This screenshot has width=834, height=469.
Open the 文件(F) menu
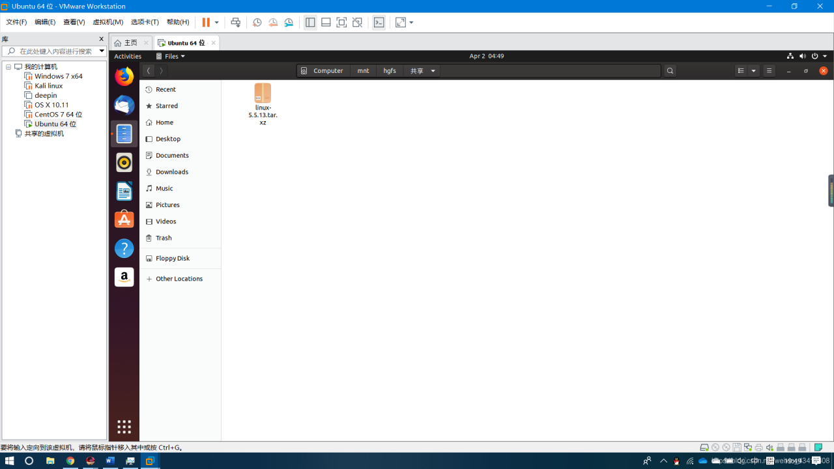pyautogui.click(x=16, y=22)
